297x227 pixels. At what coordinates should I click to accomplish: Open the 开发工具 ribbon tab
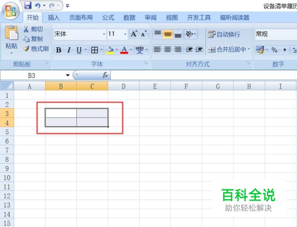[x=199, y=18]
